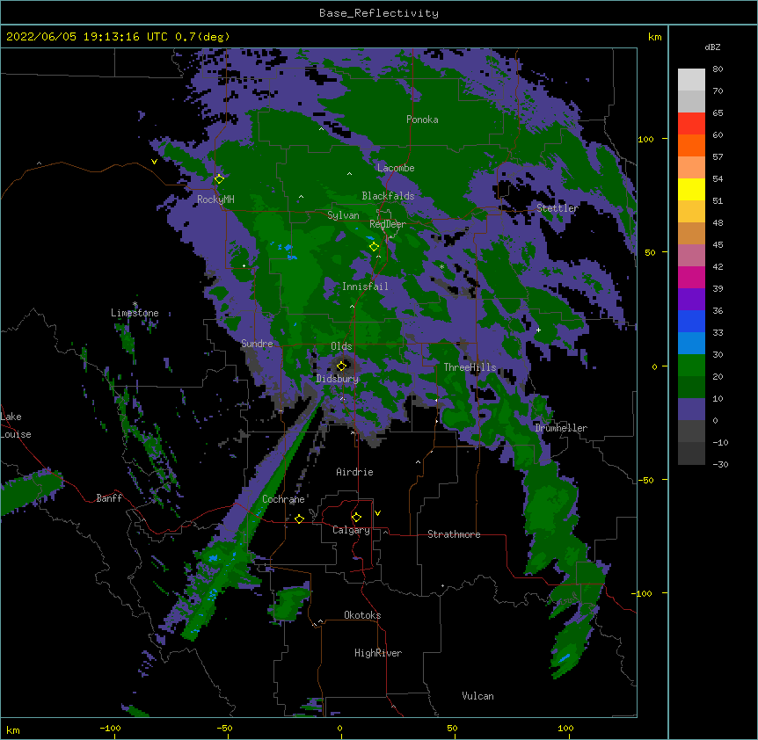This screenshot has height=740, width=758.
Task: Click the yellow v marker northwest of RockyMH
Action: pyautogui.click(x=154, y=162)
